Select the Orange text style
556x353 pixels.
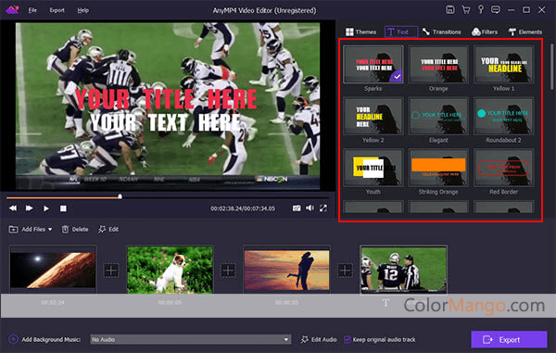[438, 65]
